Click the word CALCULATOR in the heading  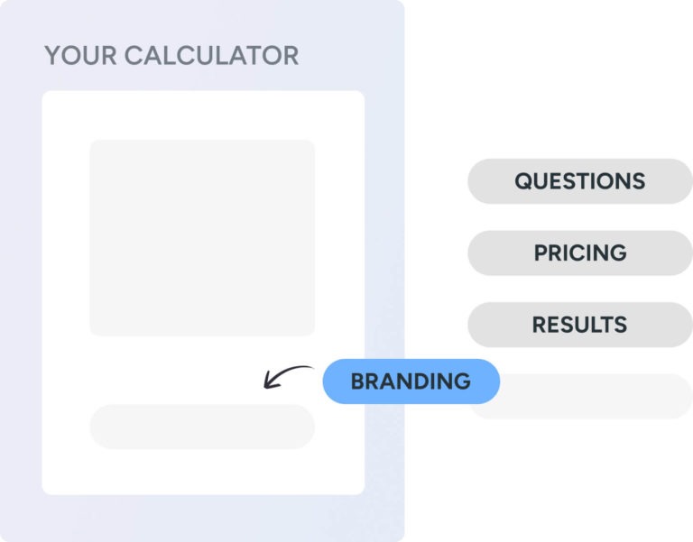211,55
